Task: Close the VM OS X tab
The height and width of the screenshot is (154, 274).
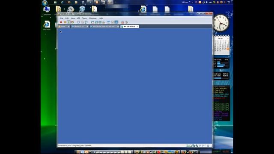Action: [x=137, y=27]
